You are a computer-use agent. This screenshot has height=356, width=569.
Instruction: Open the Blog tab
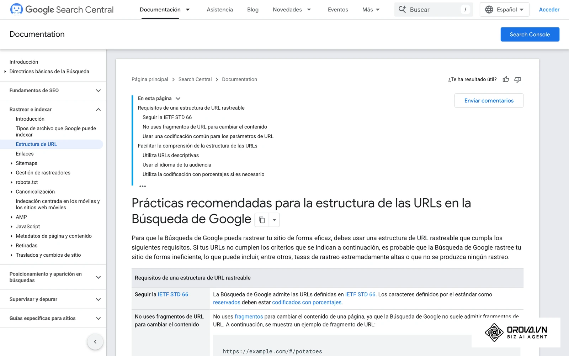253,10
